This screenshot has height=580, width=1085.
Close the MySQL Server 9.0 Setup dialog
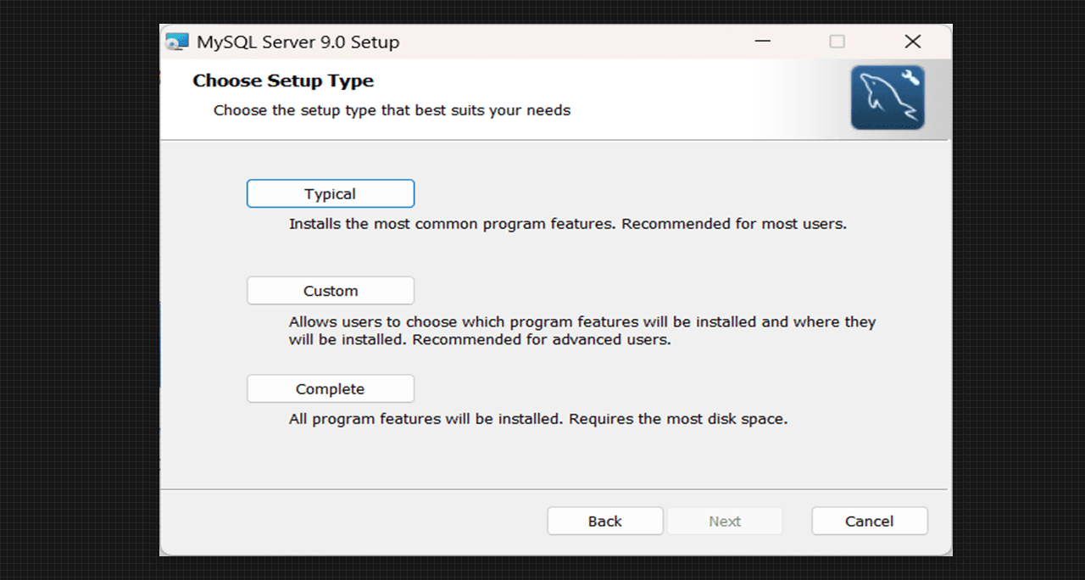(912, 42)
